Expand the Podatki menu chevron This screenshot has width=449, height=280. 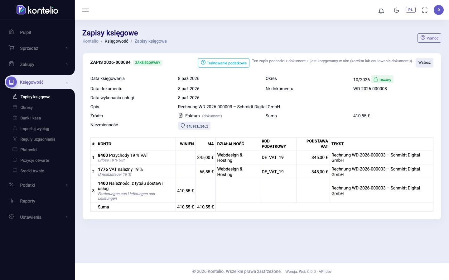coord(67,185)
